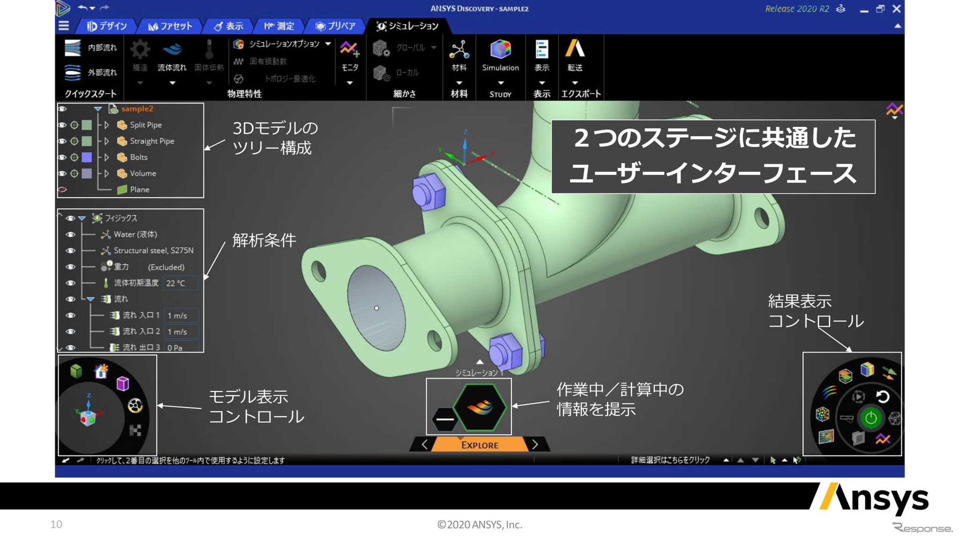
Task: Click the home view icon
Action: (x=101, y=371)
